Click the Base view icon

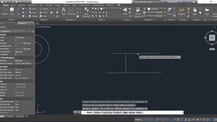pos(207,11)
